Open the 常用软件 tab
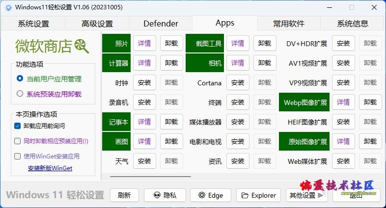The width and height of the screenshot is (386, 208). pos(289,24)
